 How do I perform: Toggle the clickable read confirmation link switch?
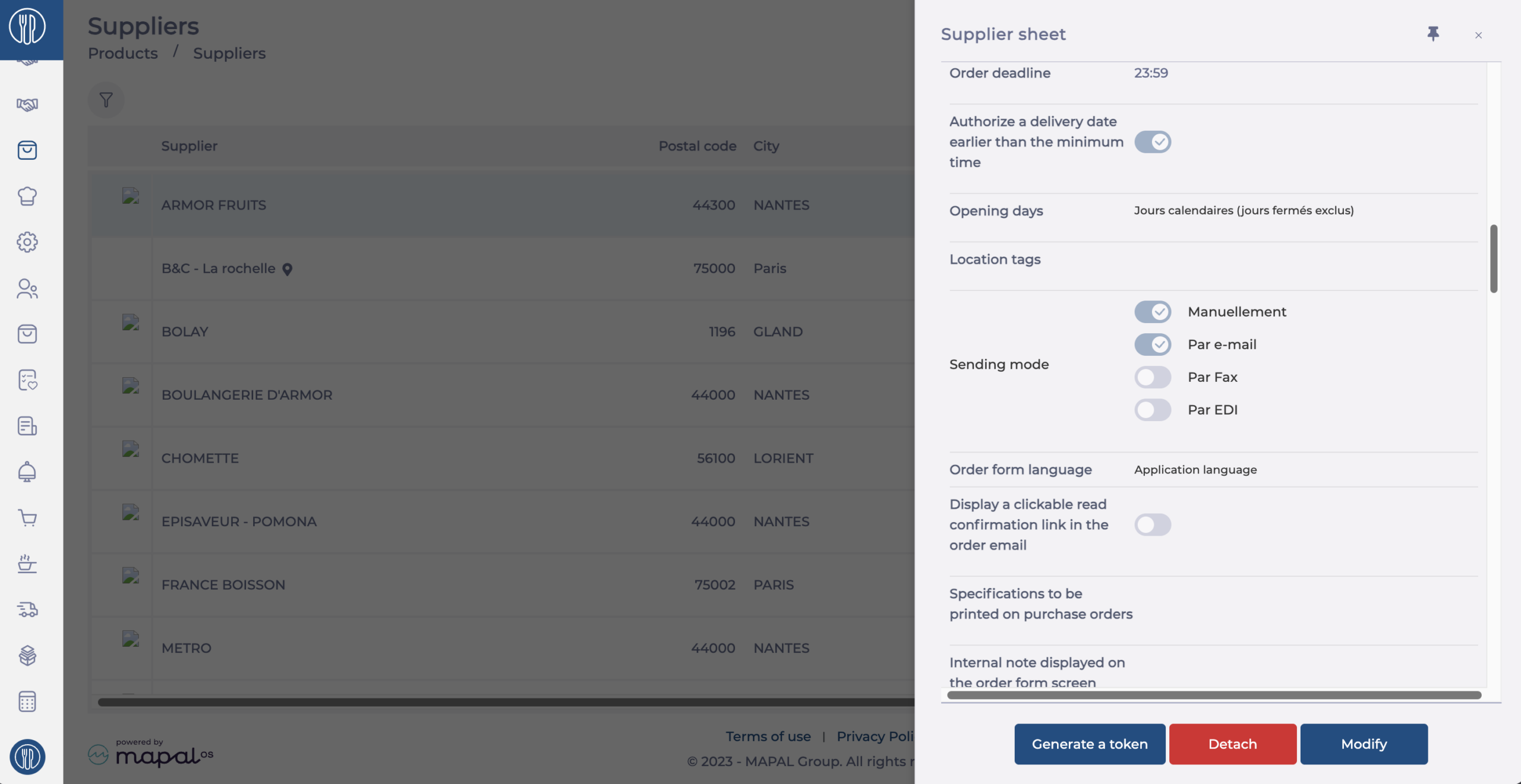(x=1153, y=525)
